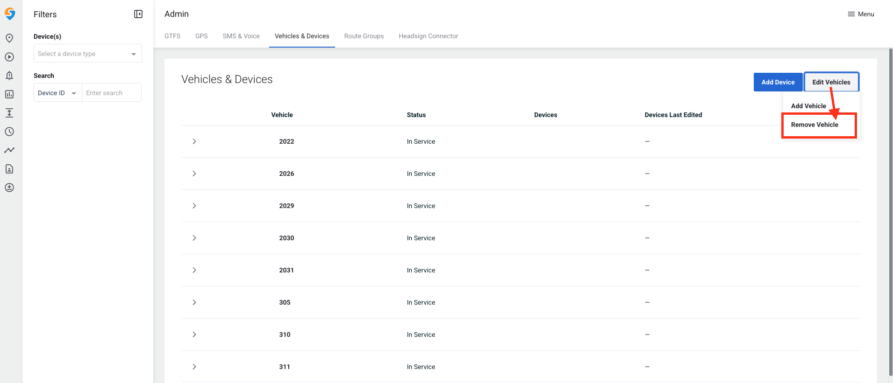Expand the vehicle 305 row
This screenshot has height=383, width=893.
(194, 302)
